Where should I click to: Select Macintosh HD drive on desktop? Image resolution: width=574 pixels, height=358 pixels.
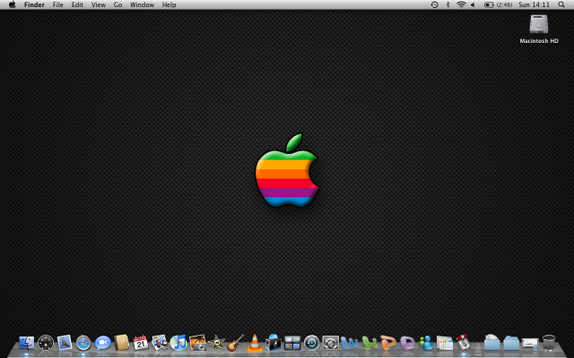coord(539,29)
